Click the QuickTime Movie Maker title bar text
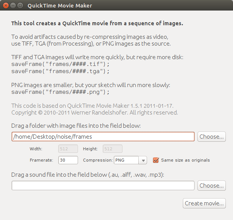The width and height of the screenshot is (233, 220). tap(60, 6)
